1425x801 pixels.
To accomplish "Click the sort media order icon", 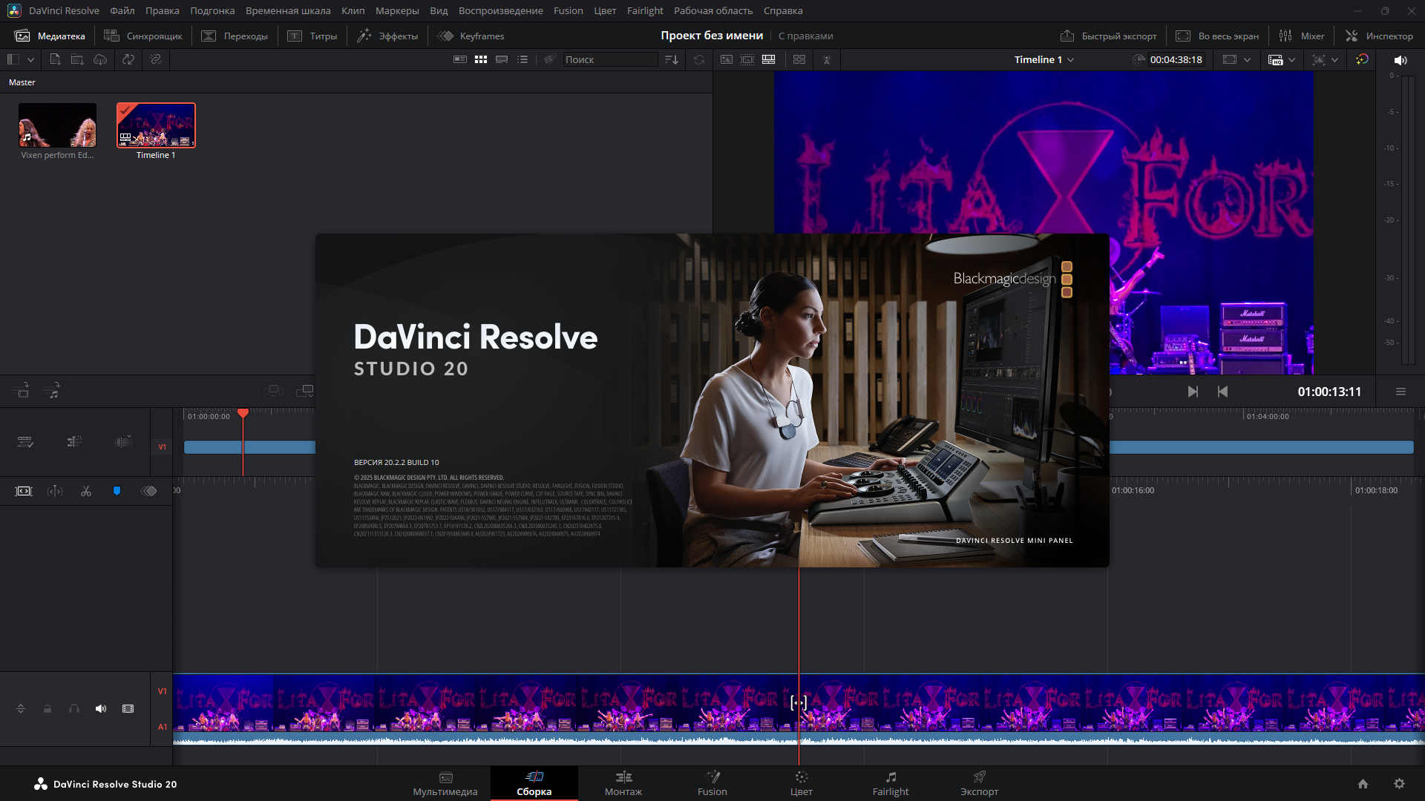I will click(x=672, y=59).
